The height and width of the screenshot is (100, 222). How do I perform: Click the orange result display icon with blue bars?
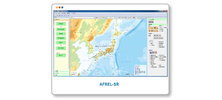(x=156, y=52)
